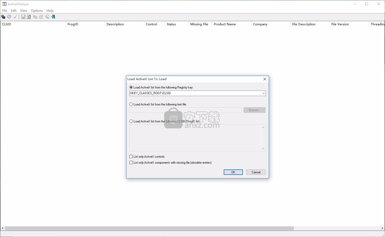Image resolution: width=385 pixels, height=237 pixels.
Task: Select the load from text file radio option
Action: tap(131, 104)
